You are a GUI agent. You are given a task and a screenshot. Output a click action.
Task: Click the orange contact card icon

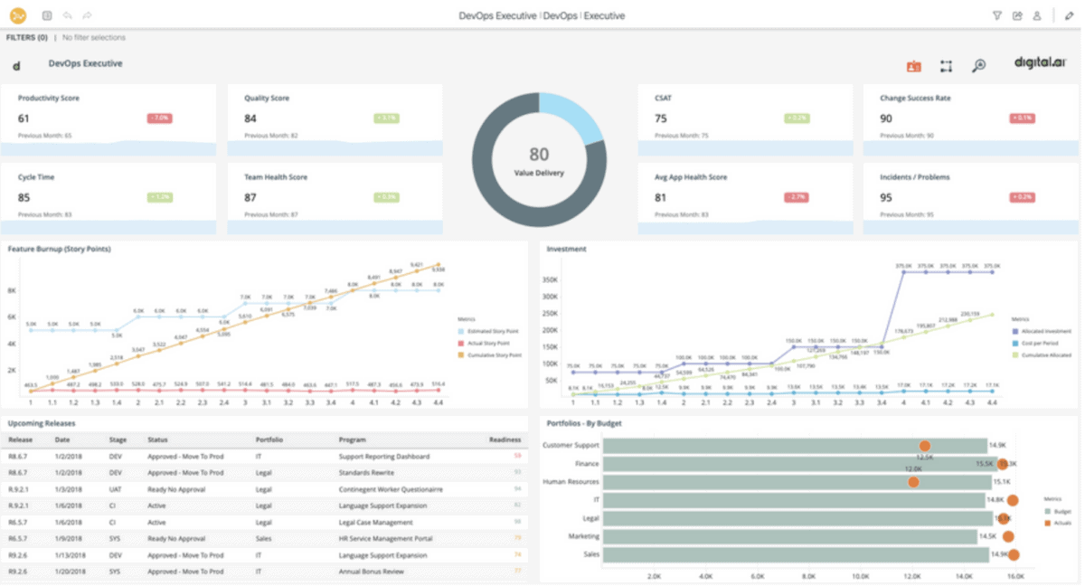(913, 66)
